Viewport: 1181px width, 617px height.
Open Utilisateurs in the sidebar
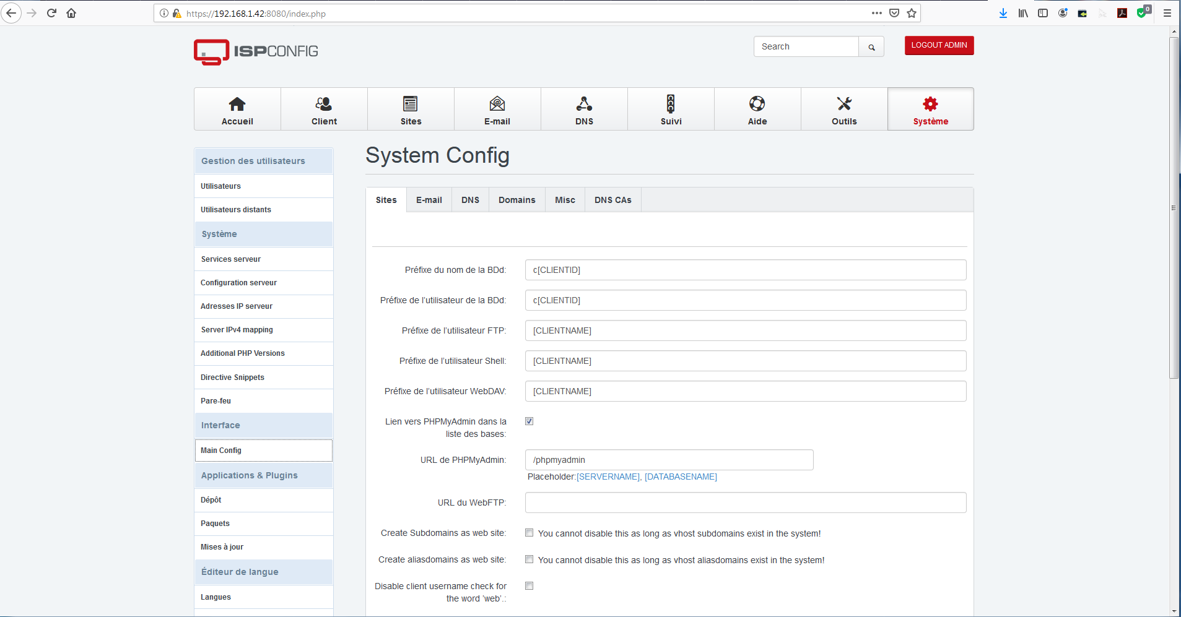(264, 186)
